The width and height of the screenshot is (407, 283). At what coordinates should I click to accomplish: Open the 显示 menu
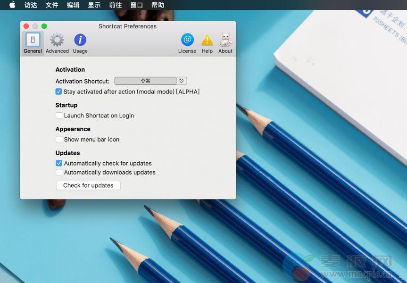[x=94, y=5]
